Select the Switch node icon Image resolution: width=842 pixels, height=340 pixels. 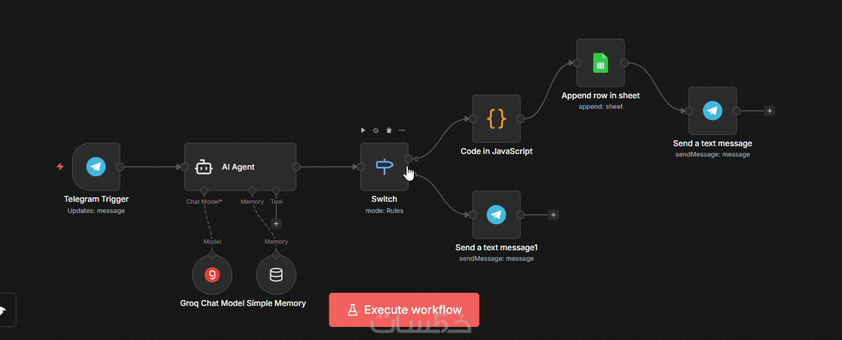coord(384,167)
